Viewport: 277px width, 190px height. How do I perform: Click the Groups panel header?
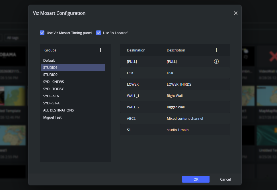point(50,50)
